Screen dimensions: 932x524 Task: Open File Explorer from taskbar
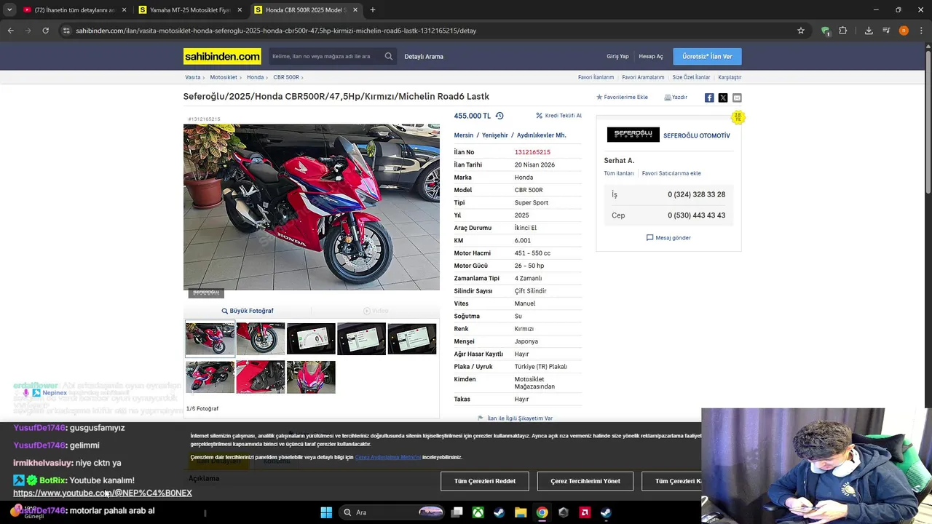pos(521,512)
